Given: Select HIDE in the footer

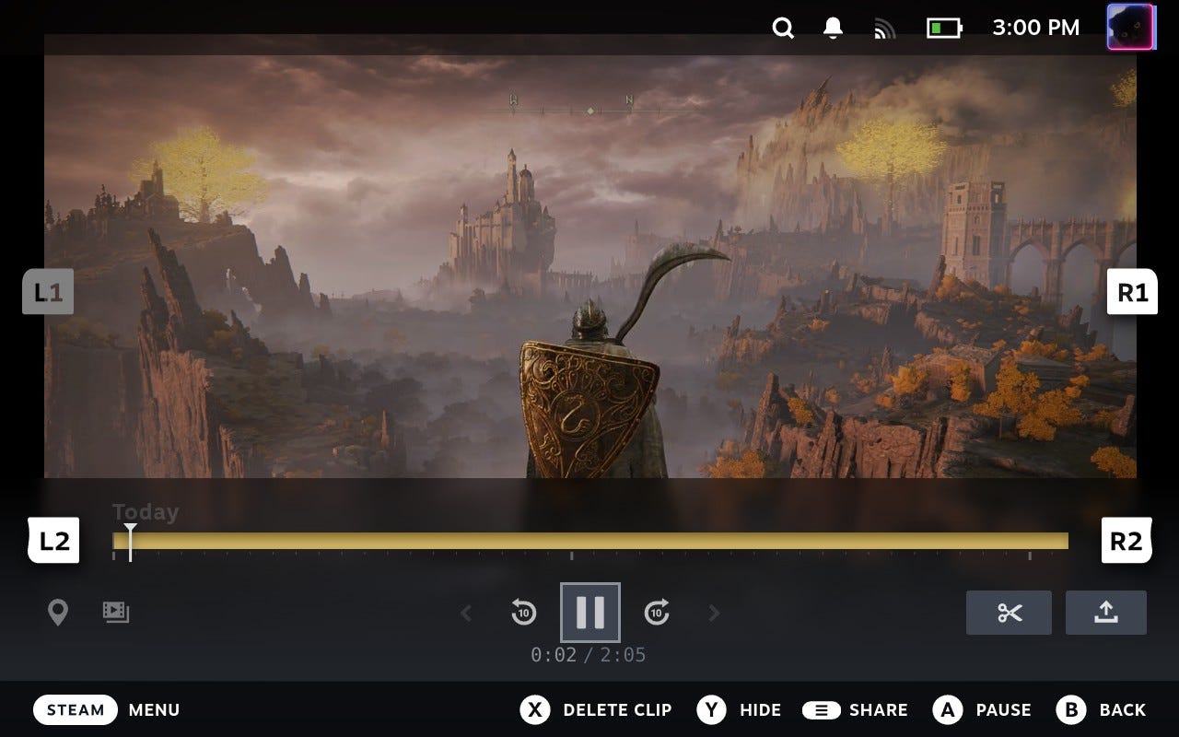Looking at the screenshot, I should (x=760, y=710).
